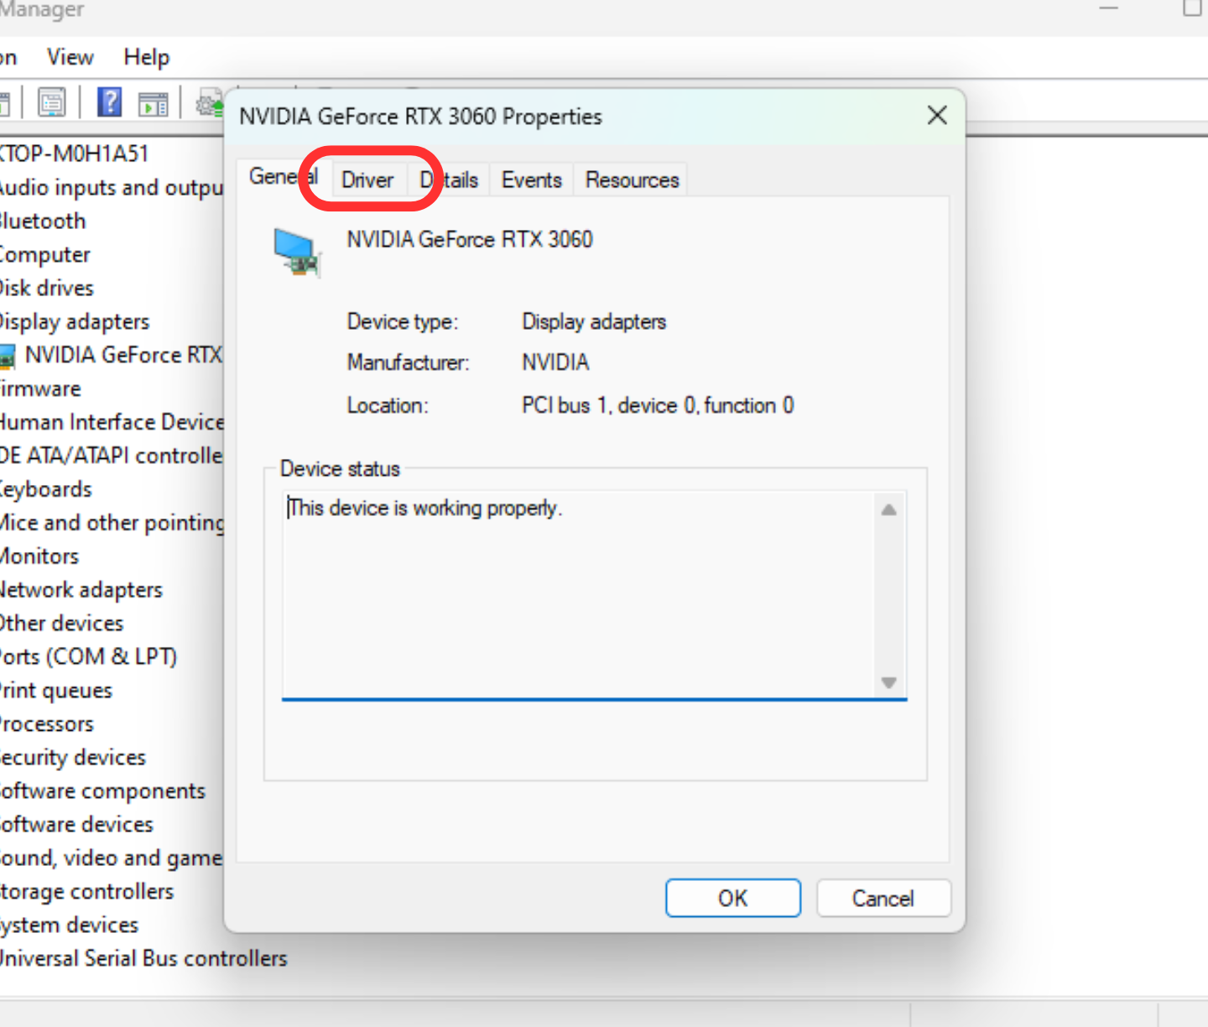Screen dimensions: 1208x1027
Task: Select Audio inputs and outputs in device tree
Action: coord(111,187)
